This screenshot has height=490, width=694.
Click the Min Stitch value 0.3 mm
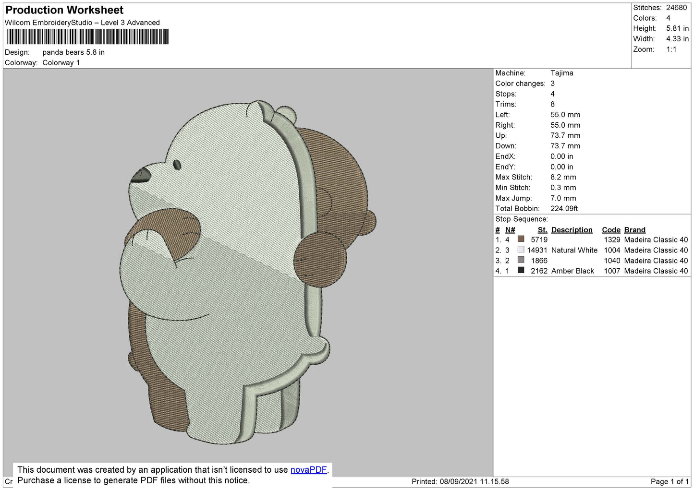(563, 188)
